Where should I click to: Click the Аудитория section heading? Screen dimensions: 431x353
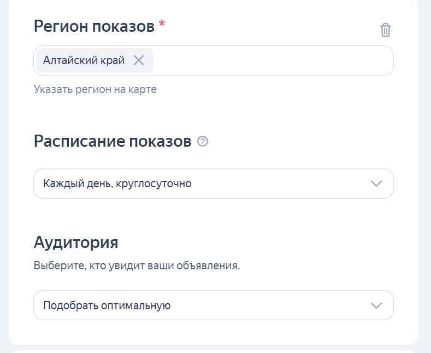click(x=76, y=242)
